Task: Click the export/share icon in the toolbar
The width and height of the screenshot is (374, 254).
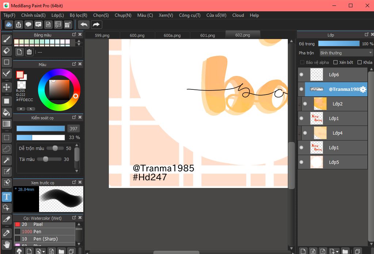Action: (19, 24)
